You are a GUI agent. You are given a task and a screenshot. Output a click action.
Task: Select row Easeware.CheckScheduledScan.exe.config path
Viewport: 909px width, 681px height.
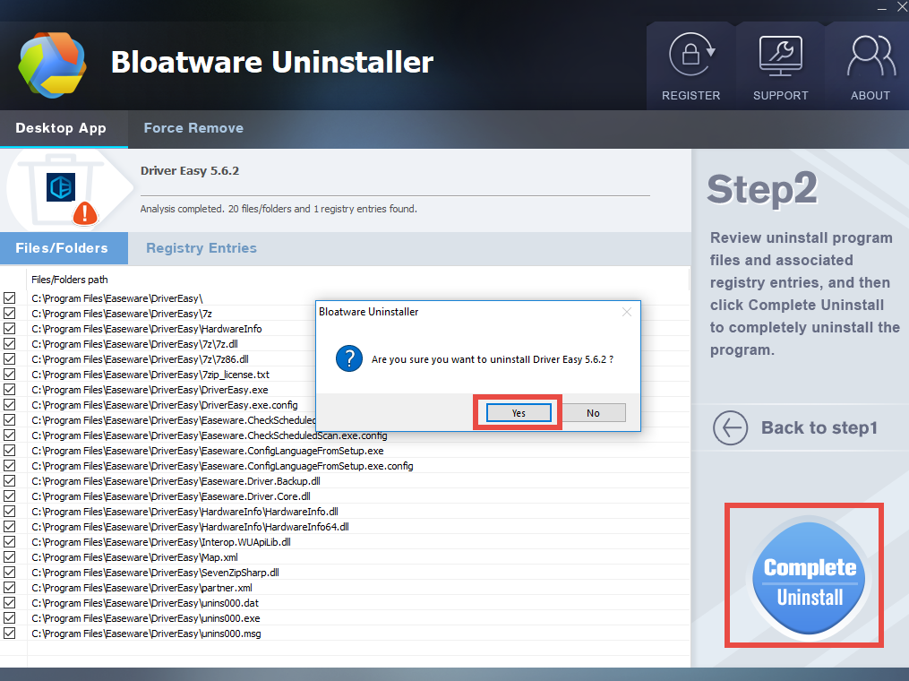[210, 435]
